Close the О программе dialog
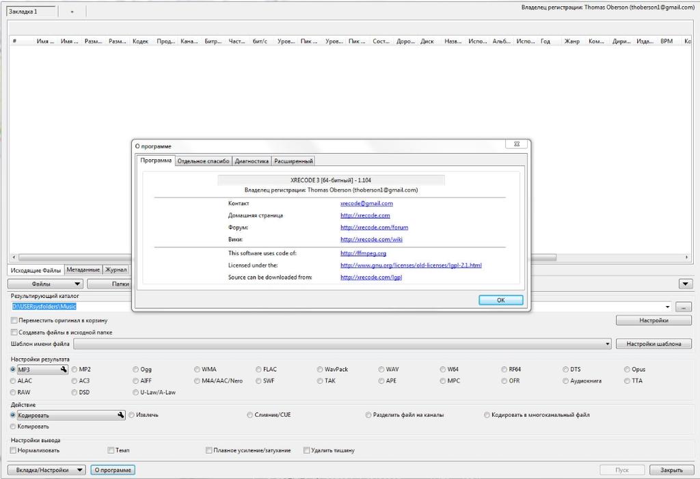The height and width of the screenshot is (479, 700). pyautogui.click(x=517, y=143)
